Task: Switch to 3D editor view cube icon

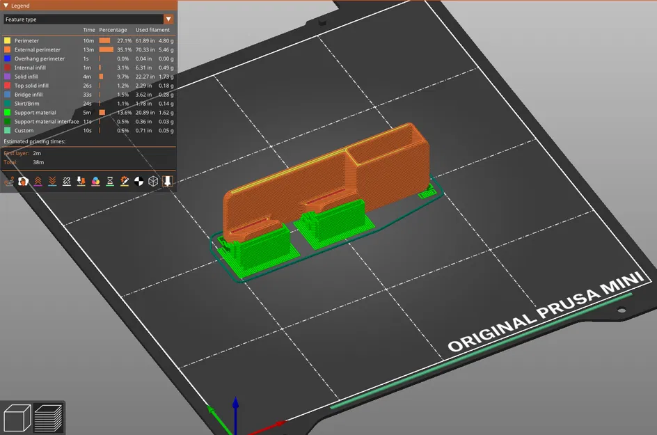Action: coord(17,418)
